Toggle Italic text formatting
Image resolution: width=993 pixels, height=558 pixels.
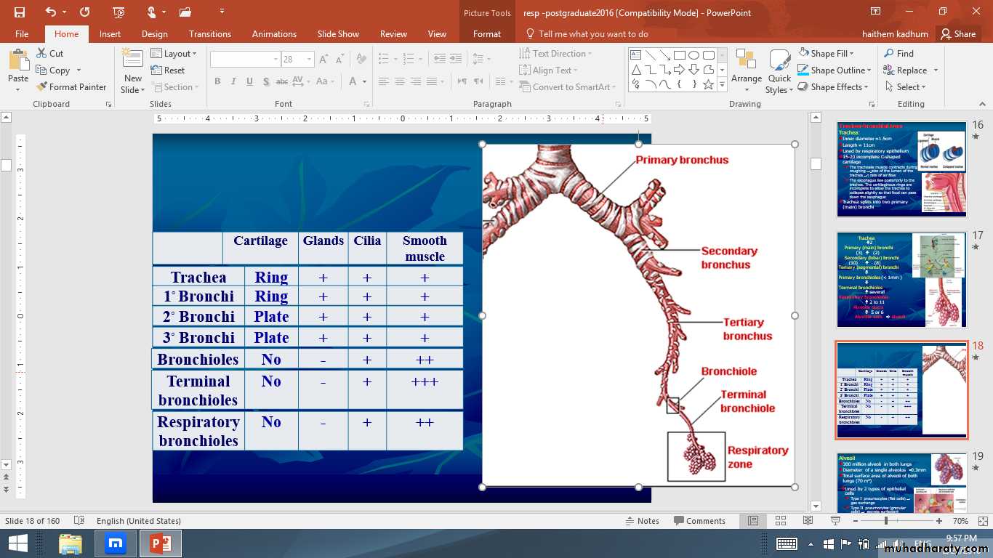pos(234,81)
